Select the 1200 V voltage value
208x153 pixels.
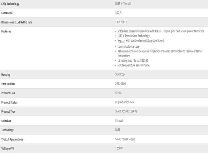(120, 149)
